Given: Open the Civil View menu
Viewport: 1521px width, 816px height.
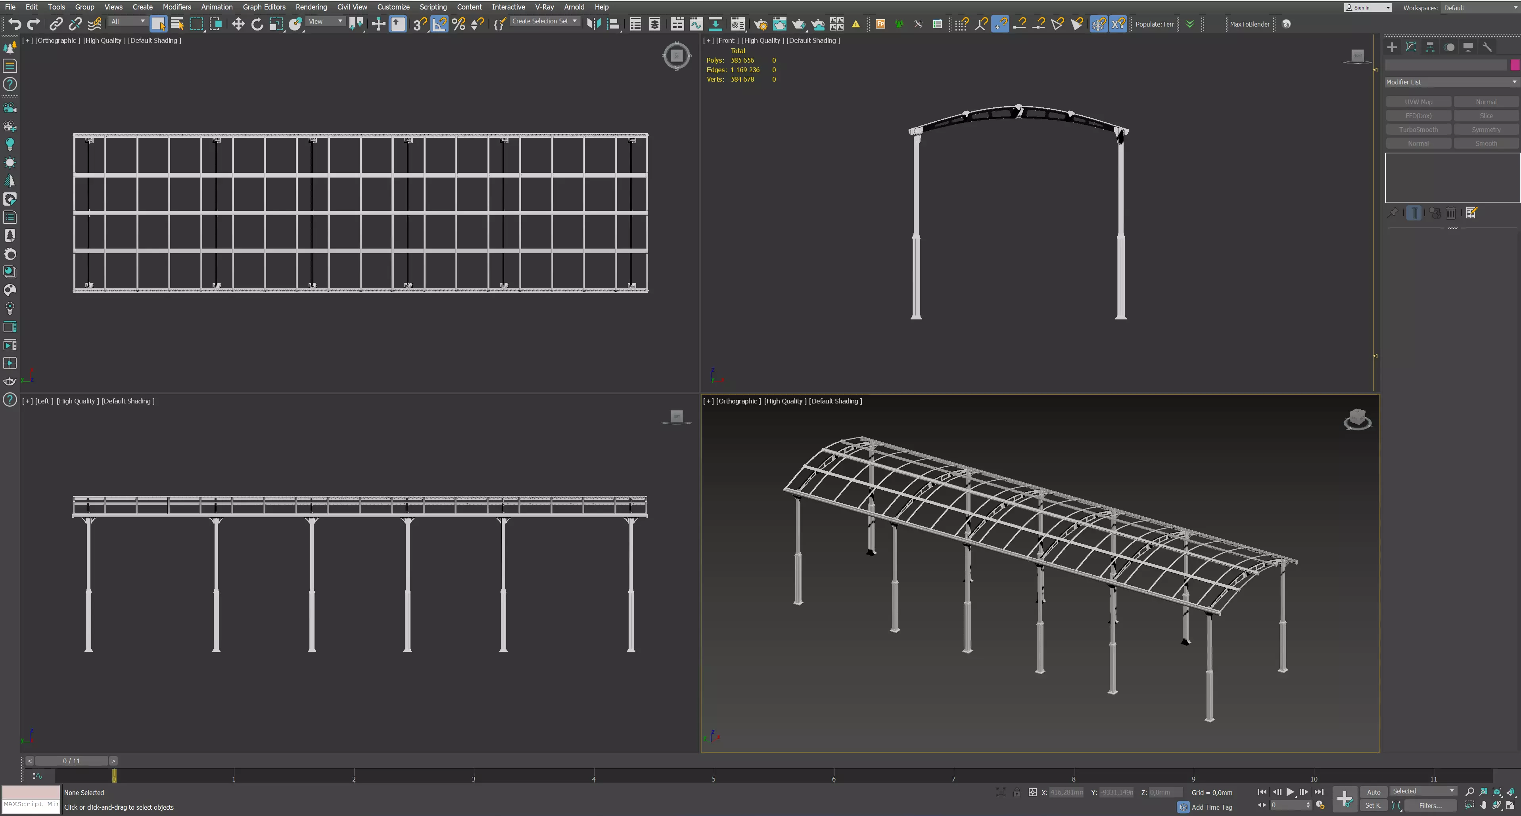Looking at the screenshot, I should (352, 7).
